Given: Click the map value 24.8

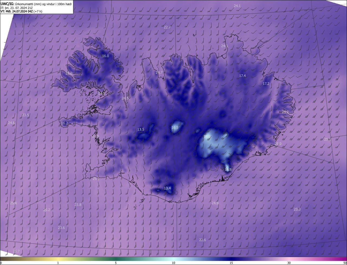Looking at the screenshot, I should click(11, 123).
